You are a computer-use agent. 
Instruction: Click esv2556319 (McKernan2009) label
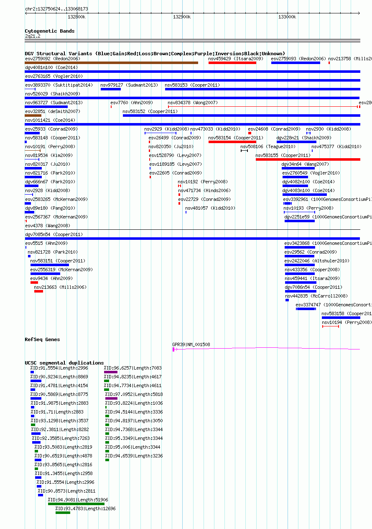click(x=61, y=270)
